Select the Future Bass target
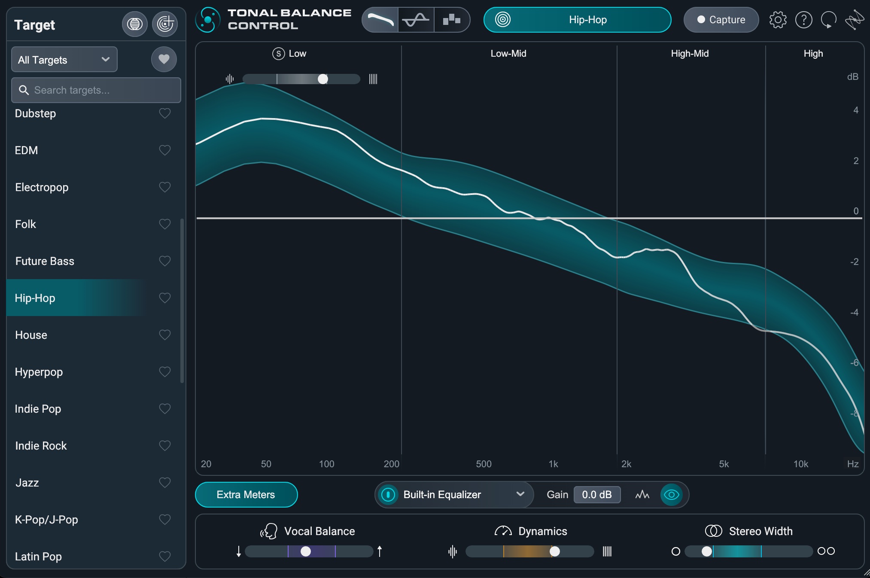 coord(45,261)
